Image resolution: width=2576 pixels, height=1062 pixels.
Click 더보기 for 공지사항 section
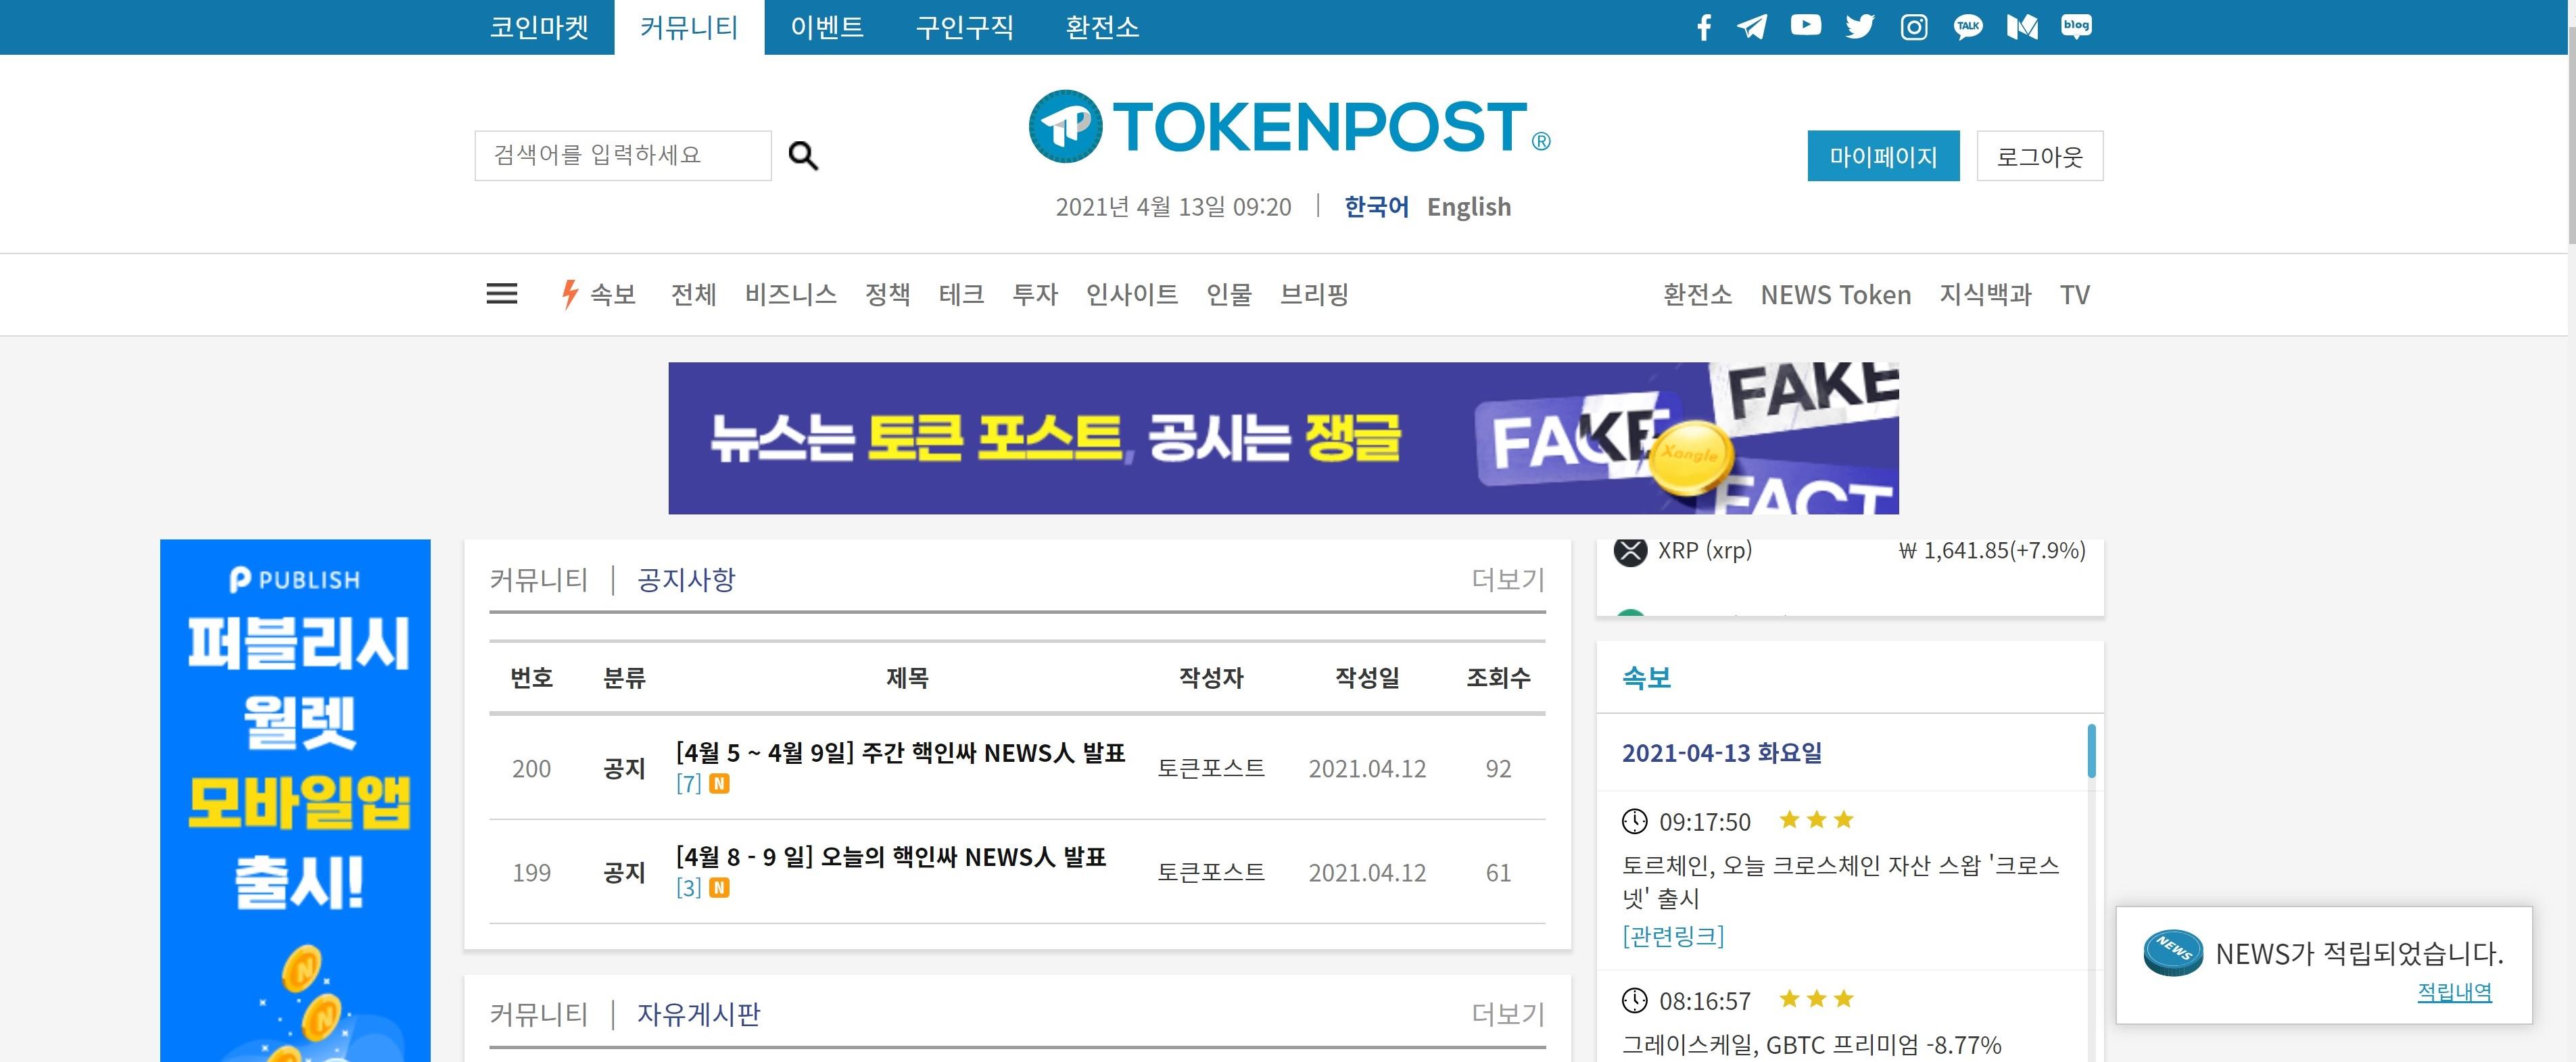(x=1508, y=579)
